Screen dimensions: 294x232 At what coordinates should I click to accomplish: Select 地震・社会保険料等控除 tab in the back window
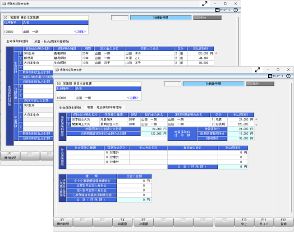[51, 41]
